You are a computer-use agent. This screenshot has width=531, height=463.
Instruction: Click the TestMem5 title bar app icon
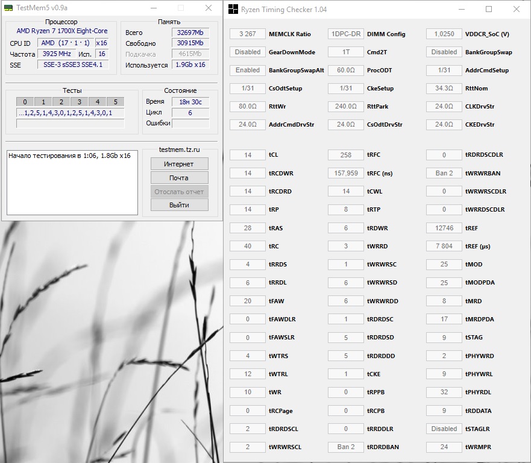[x=8, y=8]
